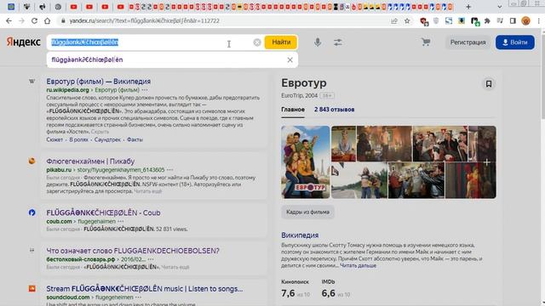Bookmark this page with the star icon
This screenshot has height=306, width=545.
(407, 20)
